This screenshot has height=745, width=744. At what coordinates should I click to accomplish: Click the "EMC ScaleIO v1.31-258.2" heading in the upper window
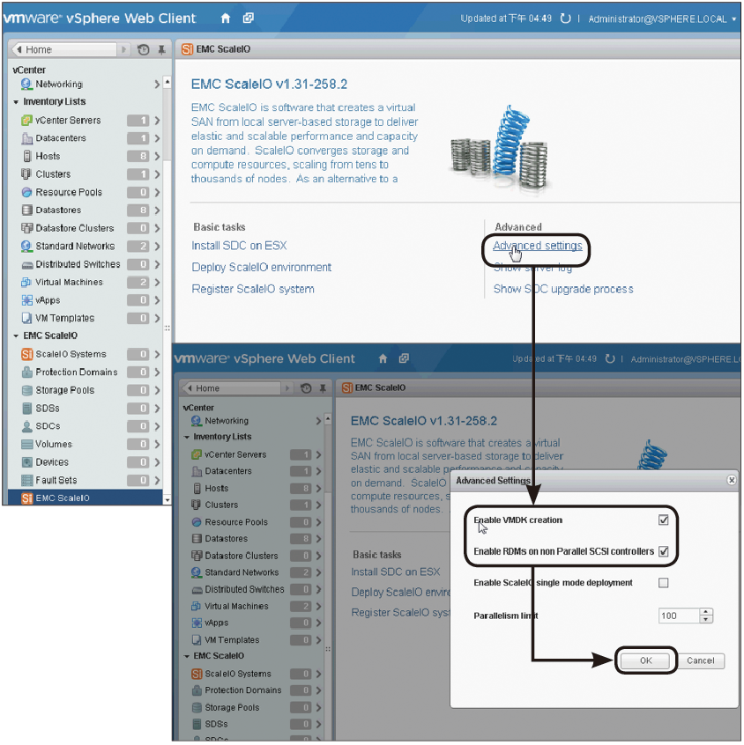pos(269,85)
